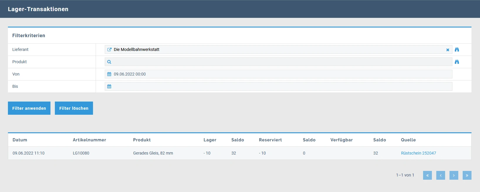Click the Datum column header
Screen dimensions: 480x192
(x=20, y=140)
